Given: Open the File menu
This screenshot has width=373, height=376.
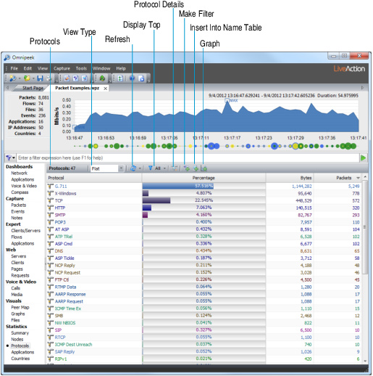Looking at the screenshot, I should [x=14, y=68].
